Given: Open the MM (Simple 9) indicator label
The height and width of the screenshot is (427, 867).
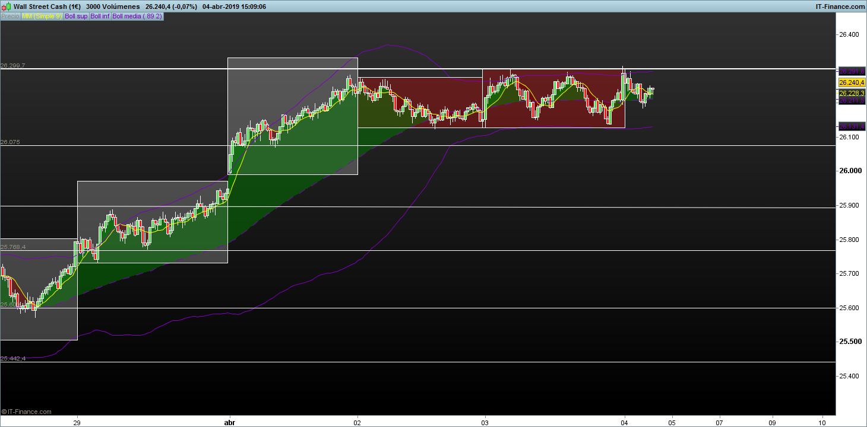Looking at the screenshot, I should click(x=42, y=16).
